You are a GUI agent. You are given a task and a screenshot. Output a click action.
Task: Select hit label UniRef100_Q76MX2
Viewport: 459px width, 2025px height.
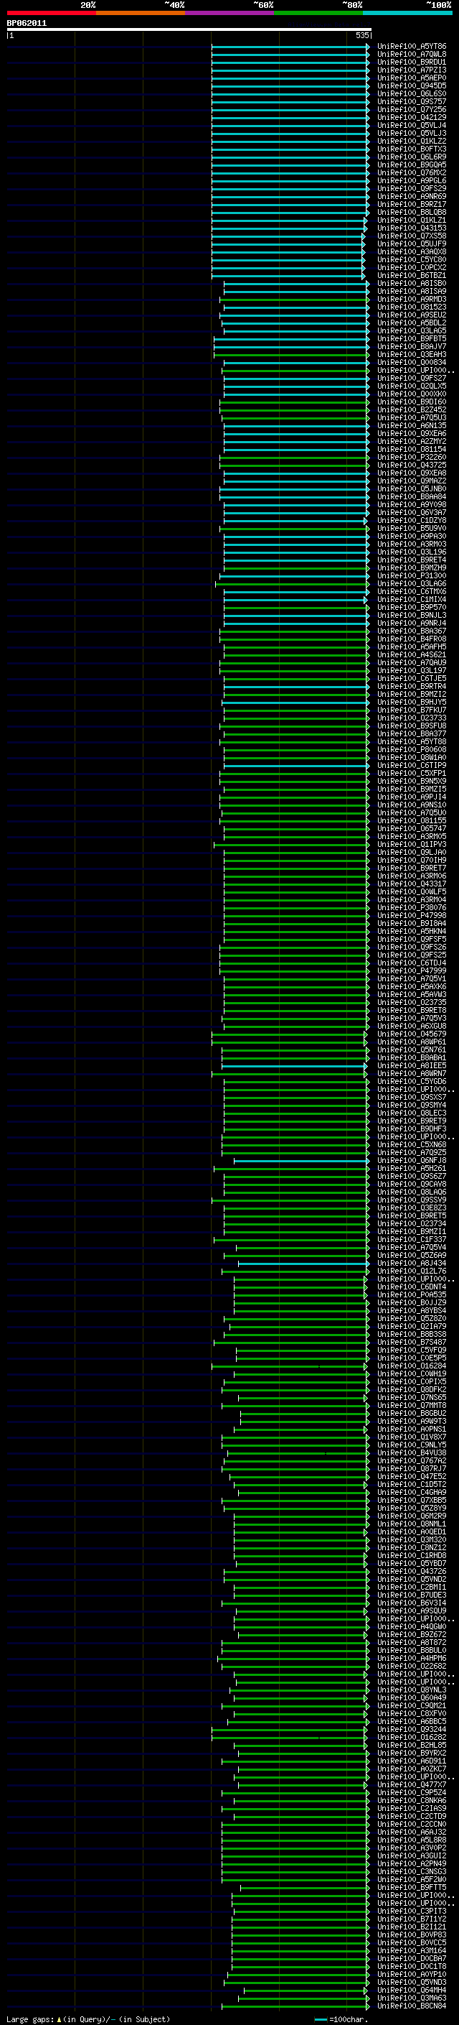tap(412, 173)
